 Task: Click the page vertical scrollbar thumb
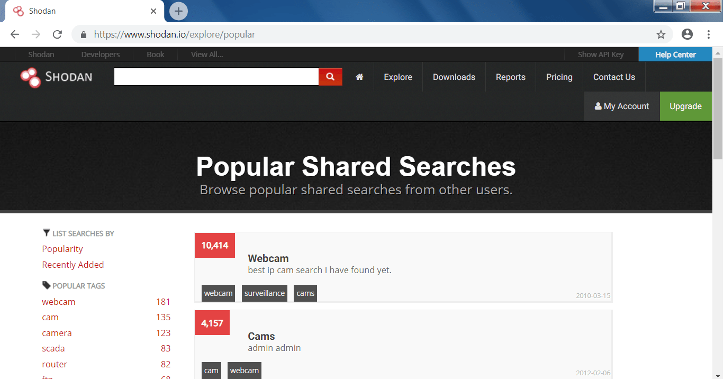click(718, 109)
